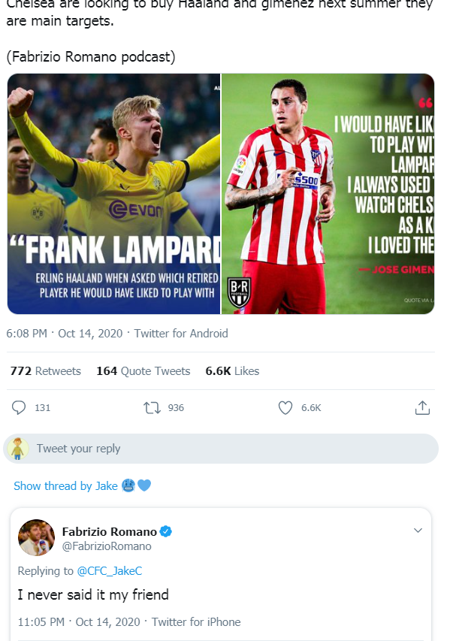Type in the 'Tweet your reply' field

pyautogui.click(x=225, y=449)
